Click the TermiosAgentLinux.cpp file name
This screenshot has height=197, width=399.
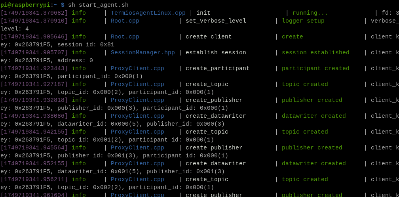click(148, 13)
